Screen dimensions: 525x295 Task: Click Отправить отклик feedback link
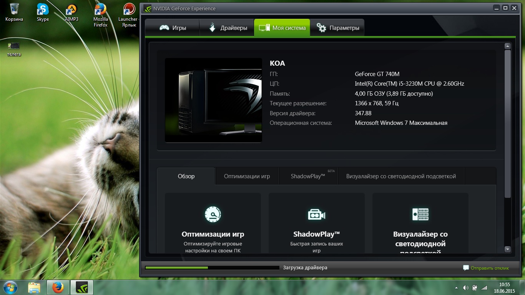pyautogui.click(x=490, y=268)
